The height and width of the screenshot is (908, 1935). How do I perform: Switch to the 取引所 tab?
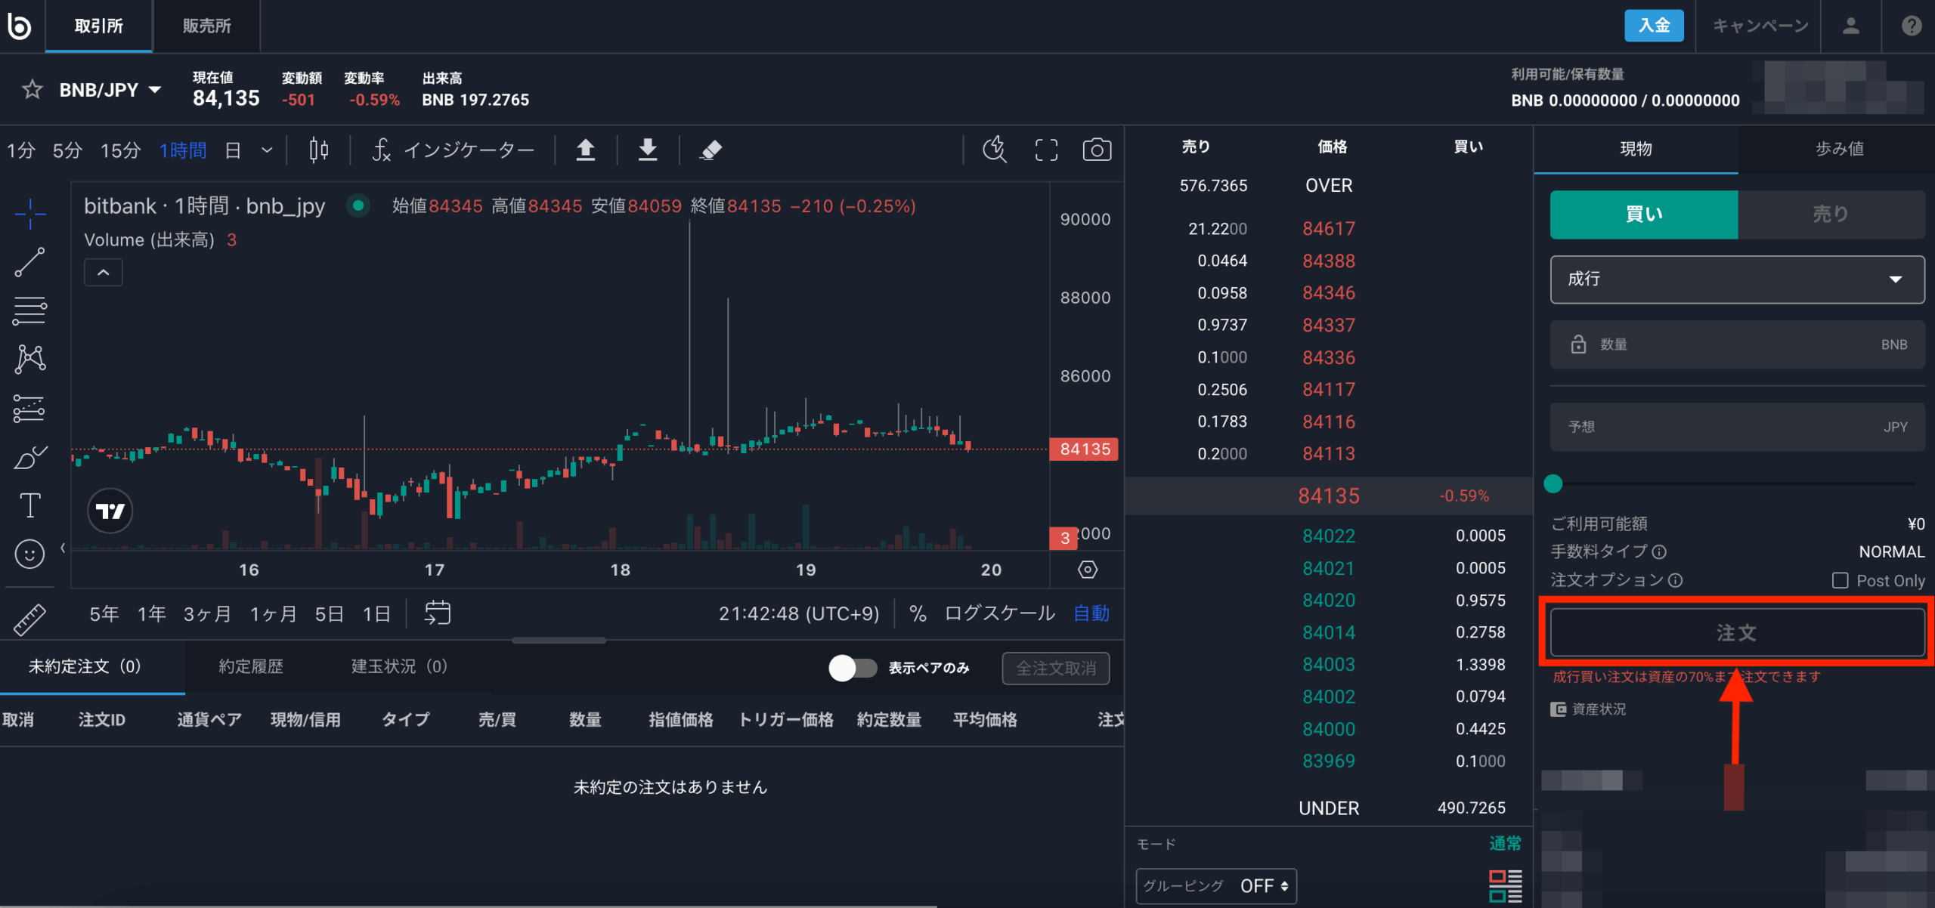click(x=99, y=26)
